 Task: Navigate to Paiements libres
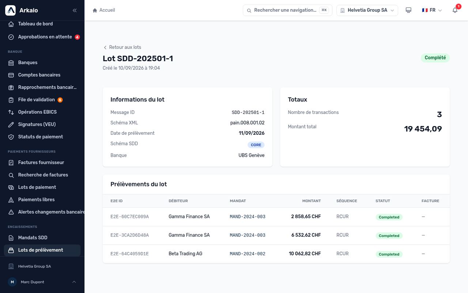coord(42,200)
